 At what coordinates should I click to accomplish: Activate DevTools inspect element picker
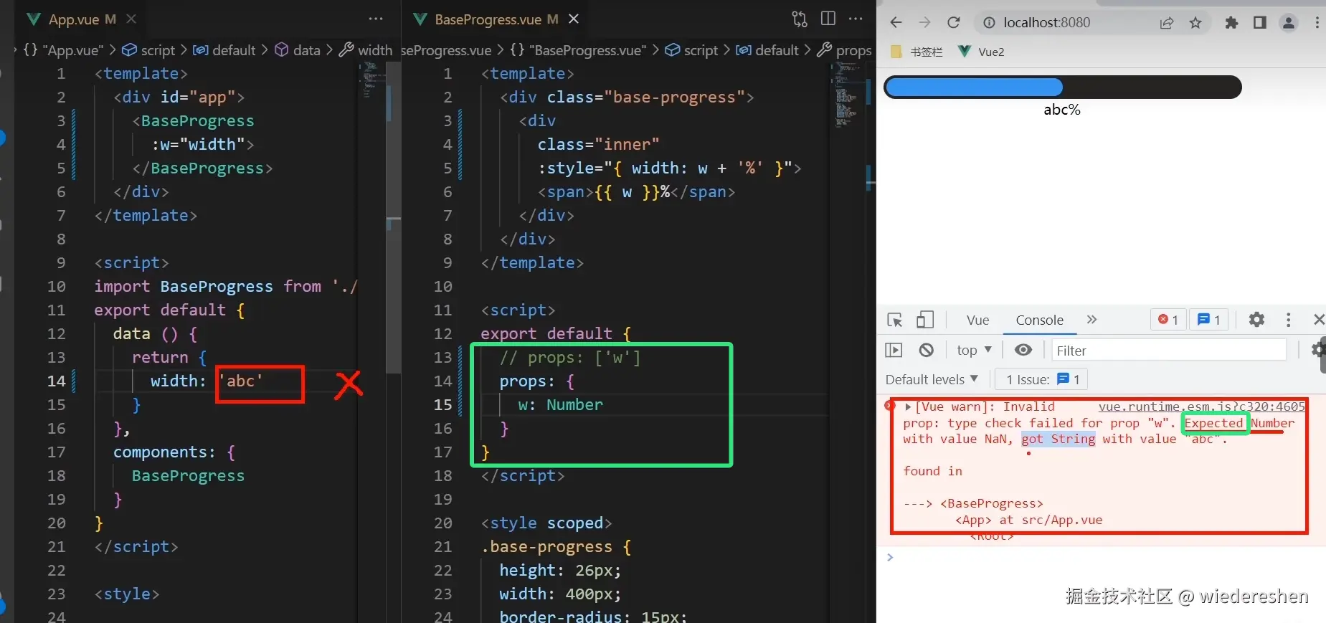[x=895, y=320]
